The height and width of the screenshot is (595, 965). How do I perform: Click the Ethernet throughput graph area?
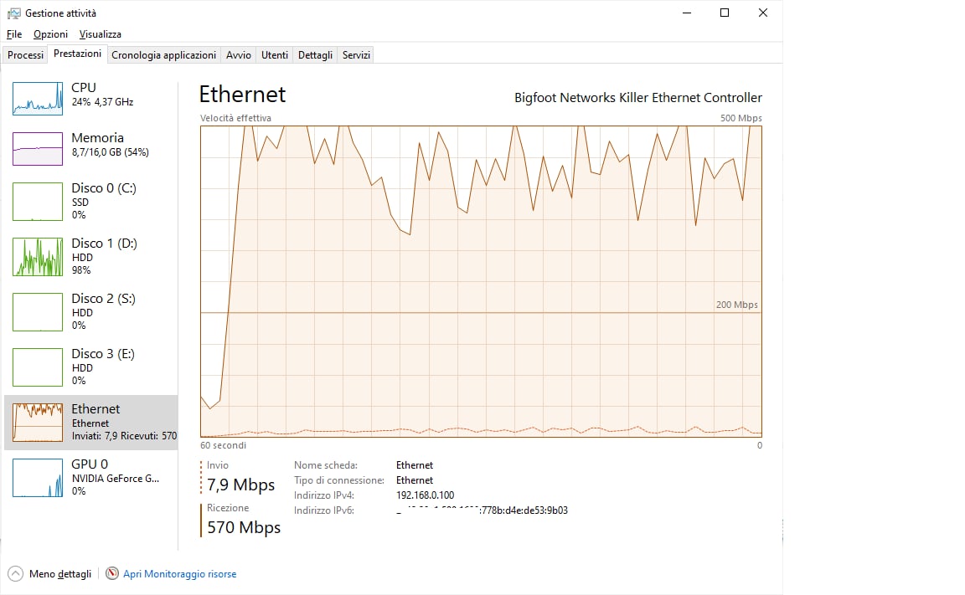(481, 281)
